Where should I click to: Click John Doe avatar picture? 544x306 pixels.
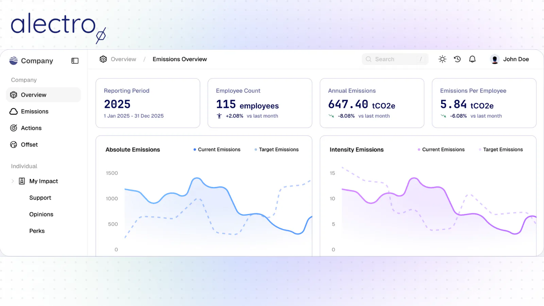pos(495,59)
